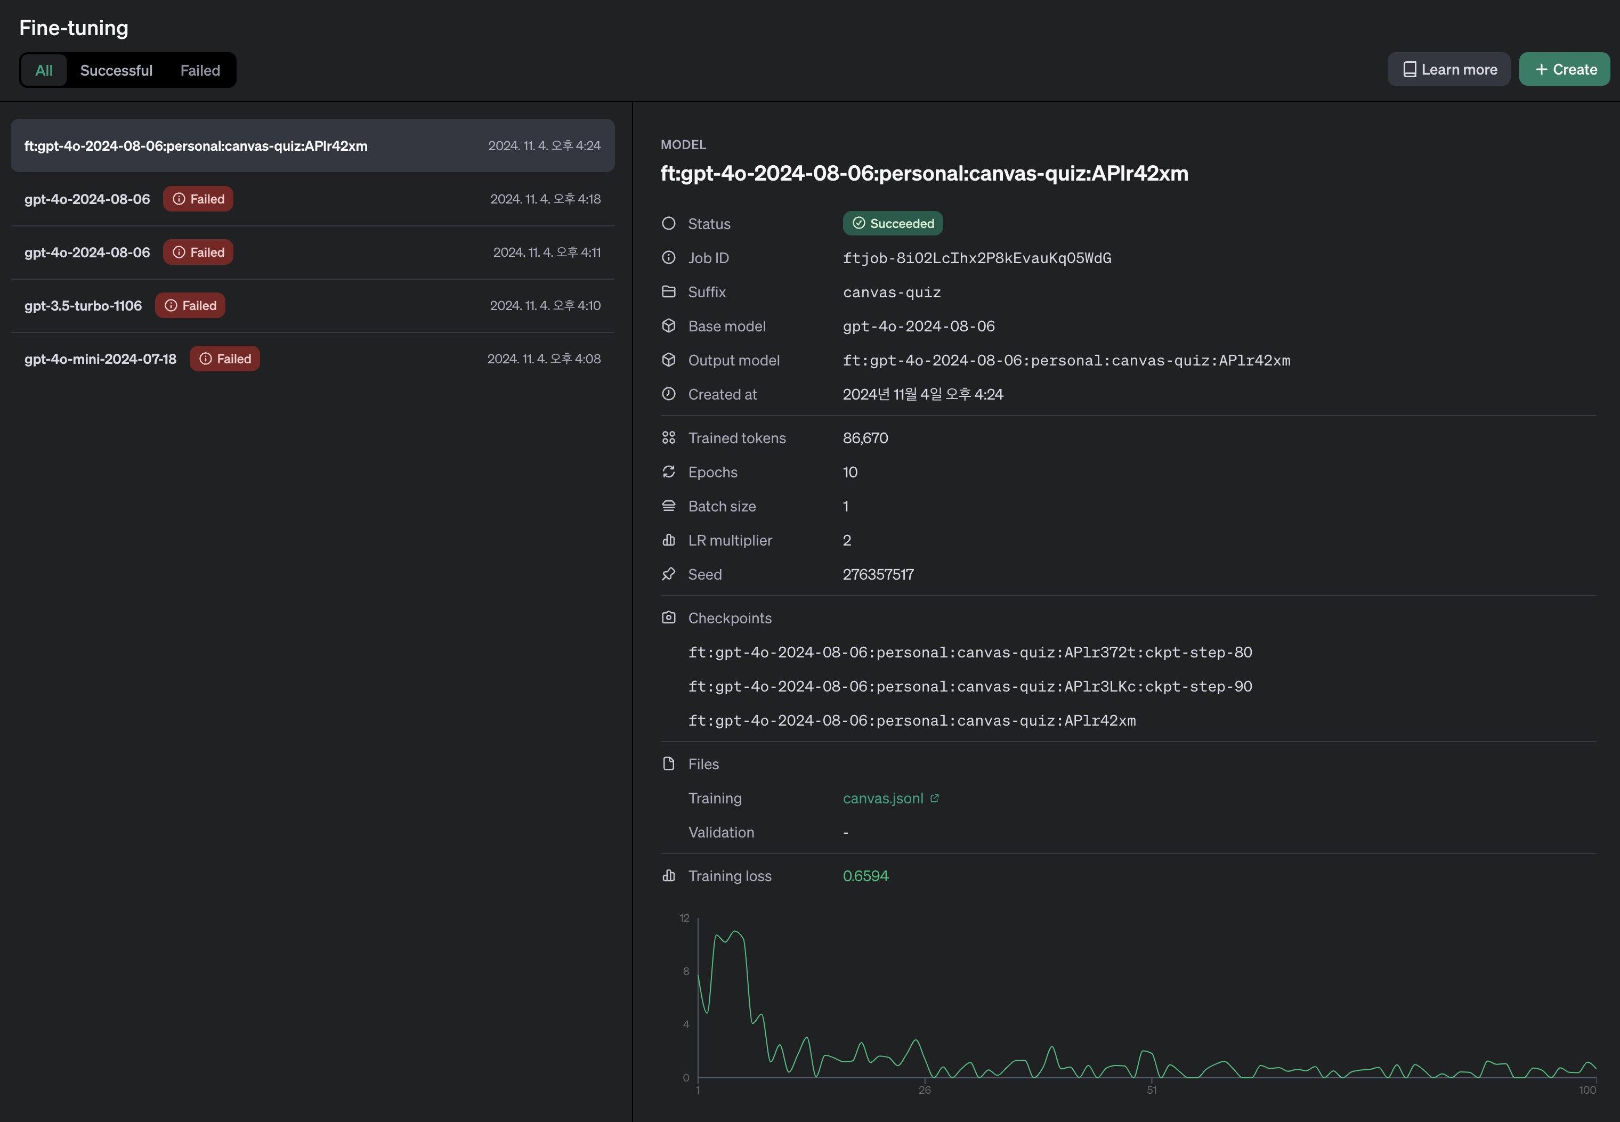The width and height of the screenshot is (1620, 1122).
Task: Select the gpt-3.5-turbo-1106 failed job
Action: (312, 306)
